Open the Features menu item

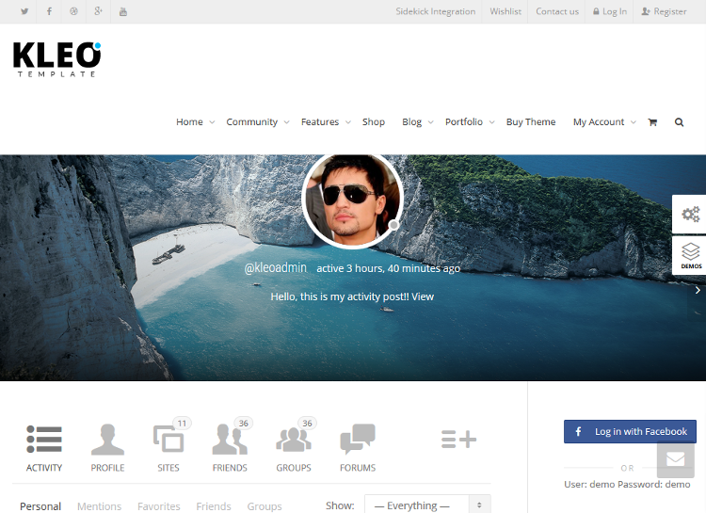[320, 122]
